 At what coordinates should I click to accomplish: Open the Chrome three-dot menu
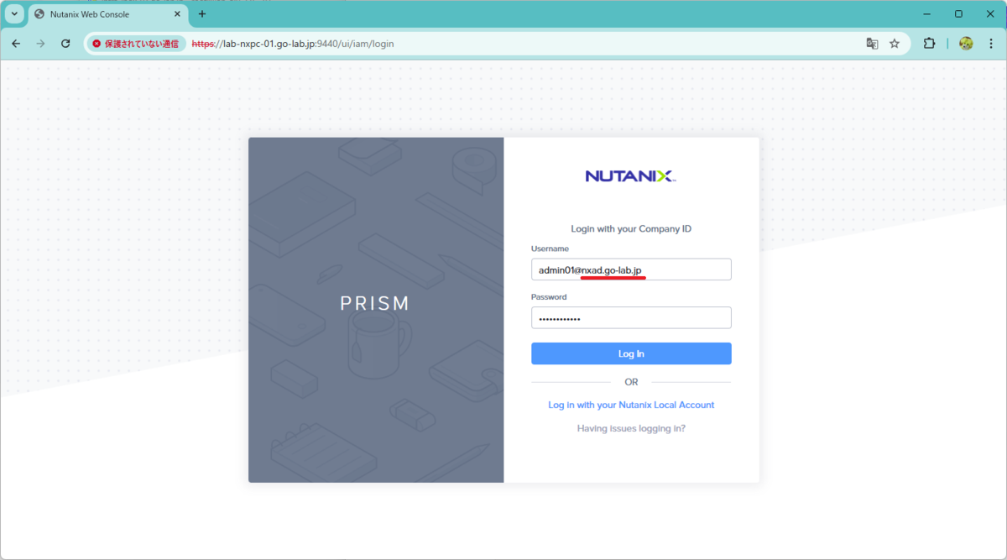[989, 44]
